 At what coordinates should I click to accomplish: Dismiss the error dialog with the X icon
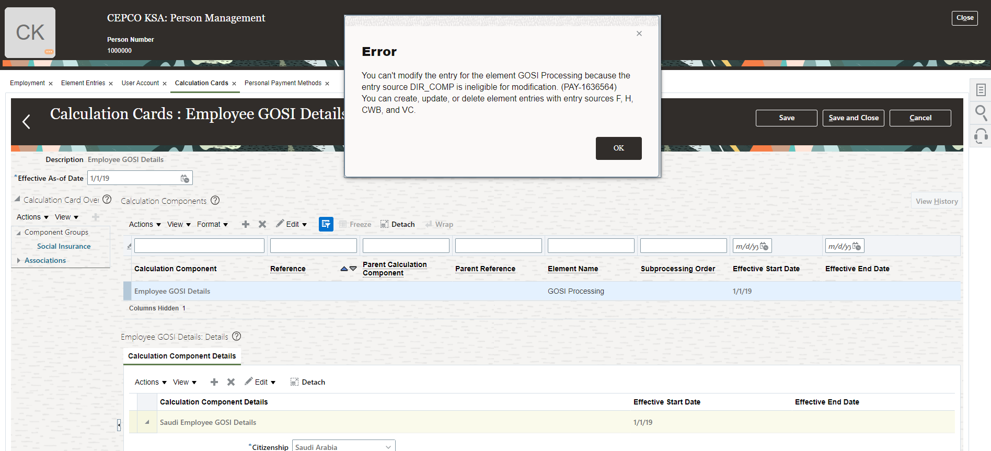coord(639,33)
